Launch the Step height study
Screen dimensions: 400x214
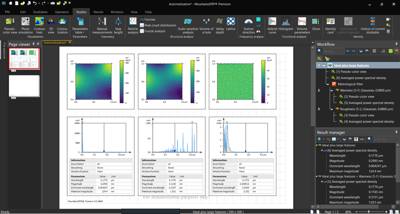click(118, 25)
